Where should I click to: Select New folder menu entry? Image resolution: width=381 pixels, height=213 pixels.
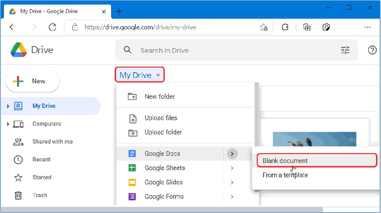[x=184, y=96]
